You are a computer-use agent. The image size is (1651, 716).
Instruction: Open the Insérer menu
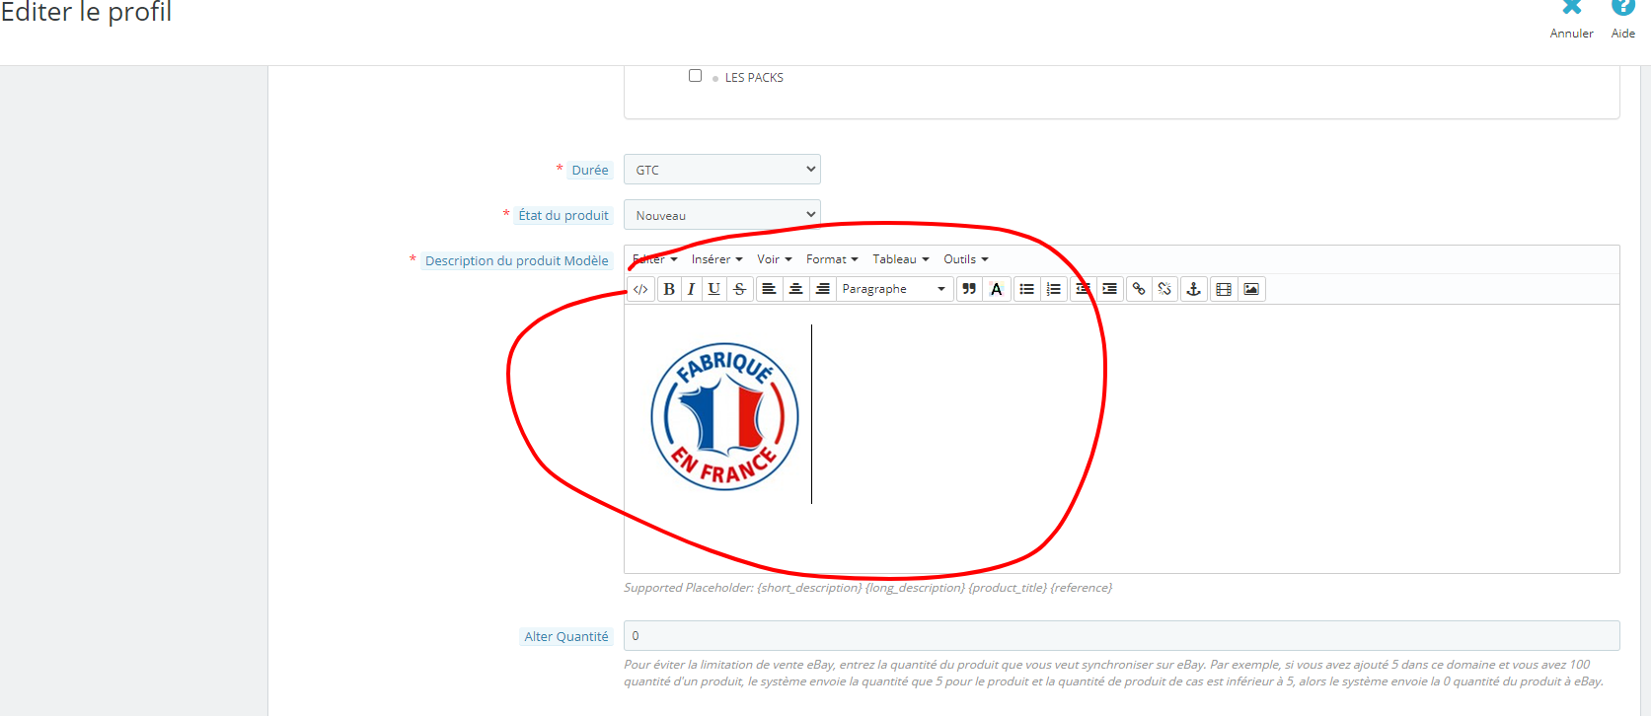(x=716, y=259)
